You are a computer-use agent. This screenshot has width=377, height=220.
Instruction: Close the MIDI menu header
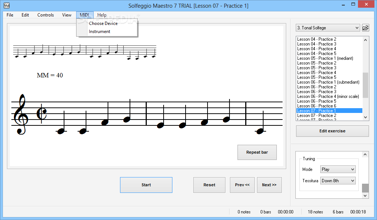pos(85,15)
